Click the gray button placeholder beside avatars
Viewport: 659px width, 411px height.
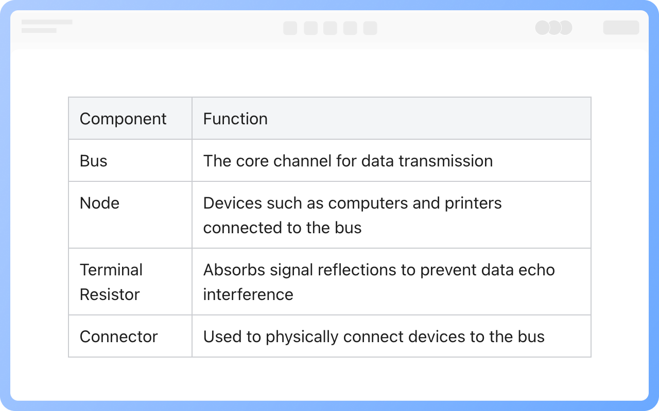coord(621,28)
